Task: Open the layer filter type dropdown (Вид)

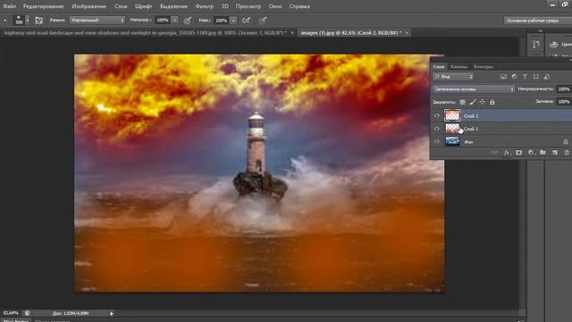Action: click(453, 77)
